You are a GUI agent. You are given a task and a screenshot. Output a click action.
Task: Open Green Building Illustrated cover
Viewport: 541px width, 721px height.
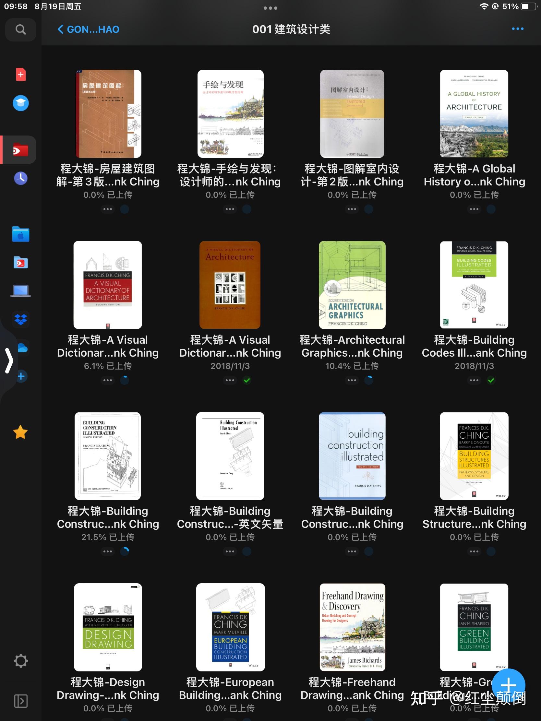[474, 627]
